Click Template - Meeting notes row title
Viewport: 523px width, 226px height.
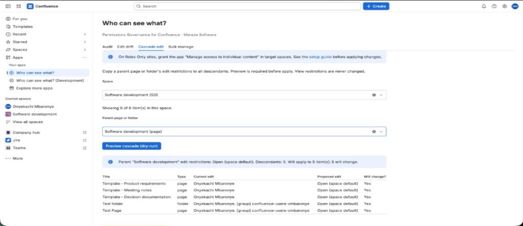127,190
